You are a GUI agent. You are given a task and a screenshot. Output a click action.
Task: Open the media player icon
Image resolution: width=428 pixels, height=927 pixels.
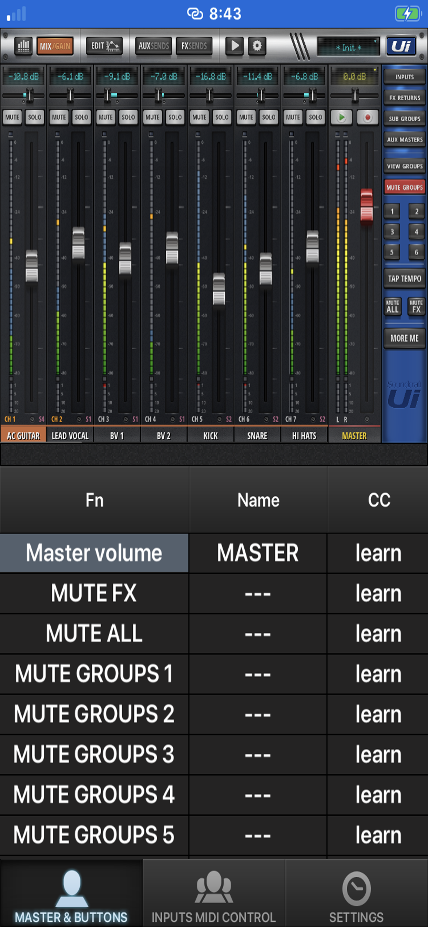tap(234, 46)
